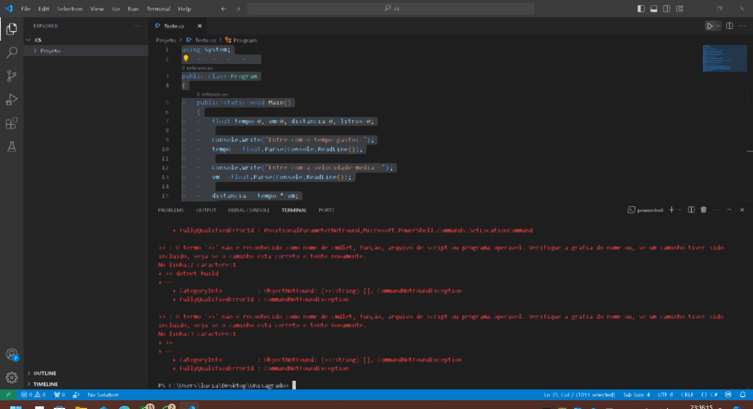The image size is (753, 409).
Task: Click the editor minimap preview
Action: click(x=724, y=58)
